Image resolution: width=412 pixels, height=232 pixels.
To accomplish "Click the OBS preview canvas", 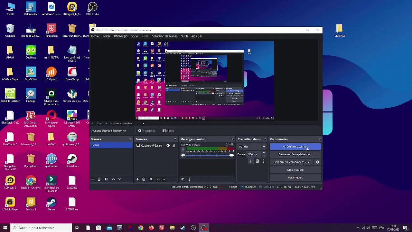I will [204, 81].
